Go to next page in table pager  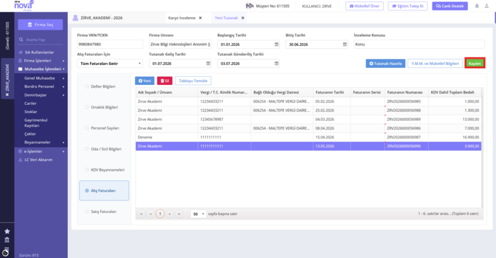click(x=170, y=214)
